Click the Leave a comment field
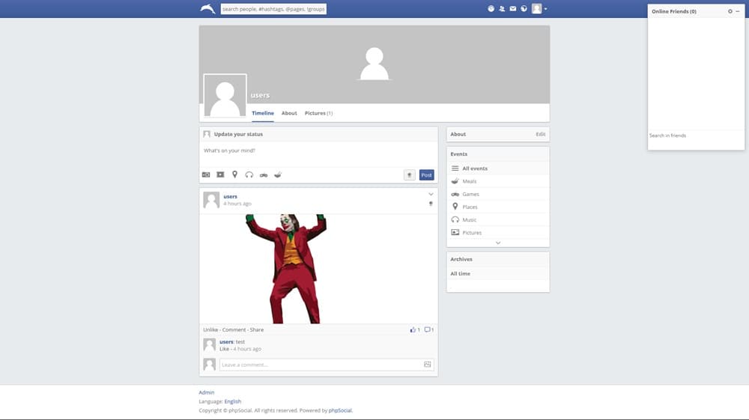 322,365
